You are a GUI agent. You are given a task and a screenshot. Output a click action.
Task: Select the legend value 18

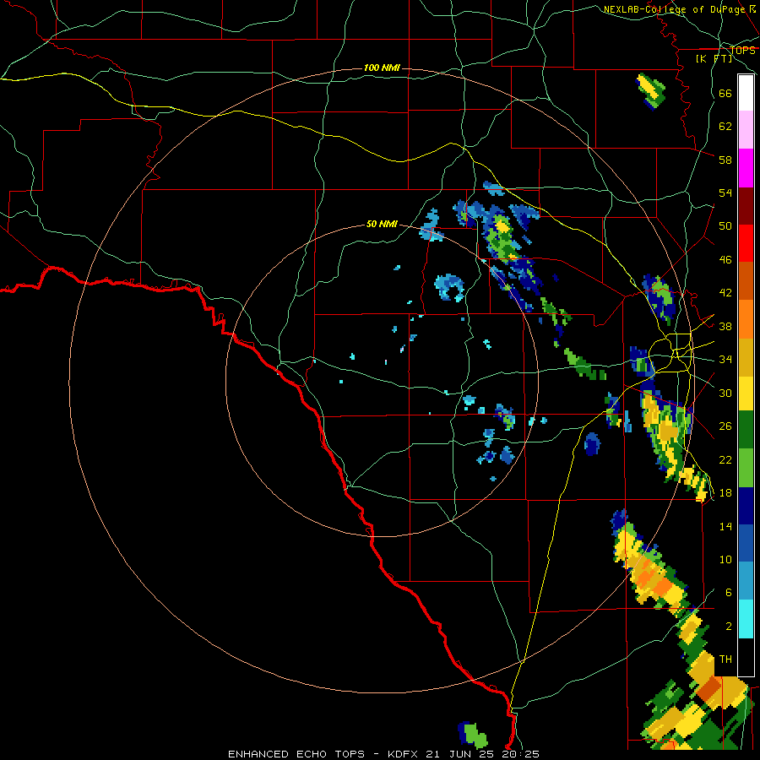pos(725,493)
